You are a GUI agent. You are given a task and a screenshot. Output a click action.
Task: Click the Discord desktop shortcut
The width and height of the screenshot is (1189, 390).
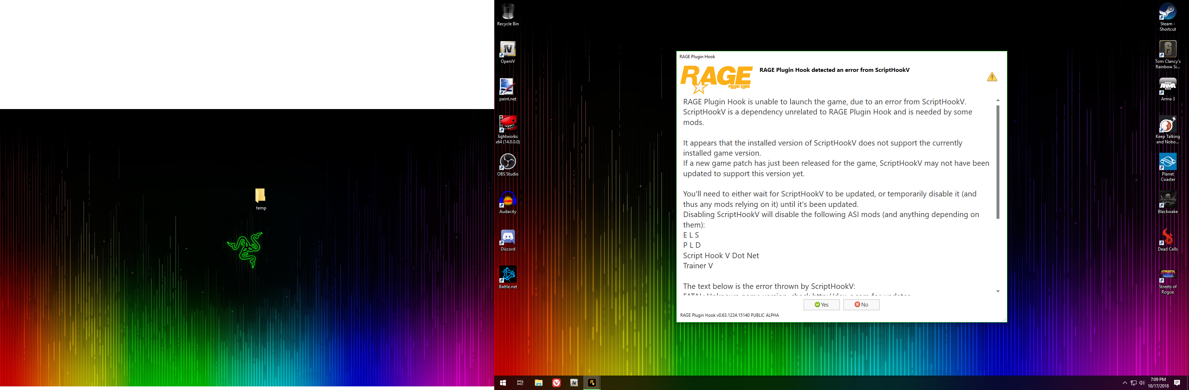click(507, 238)
